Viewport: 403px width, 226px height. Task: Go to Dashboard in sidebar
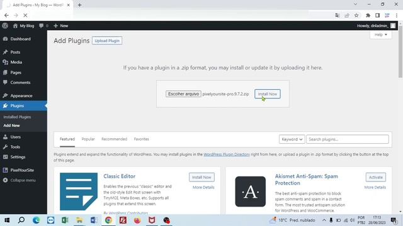(20, 39)
